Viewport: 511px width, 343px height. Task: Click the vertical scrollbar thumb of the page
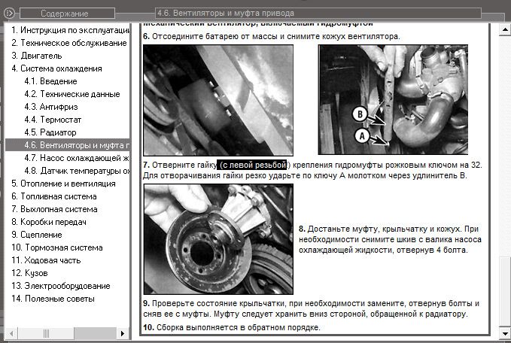504,292
